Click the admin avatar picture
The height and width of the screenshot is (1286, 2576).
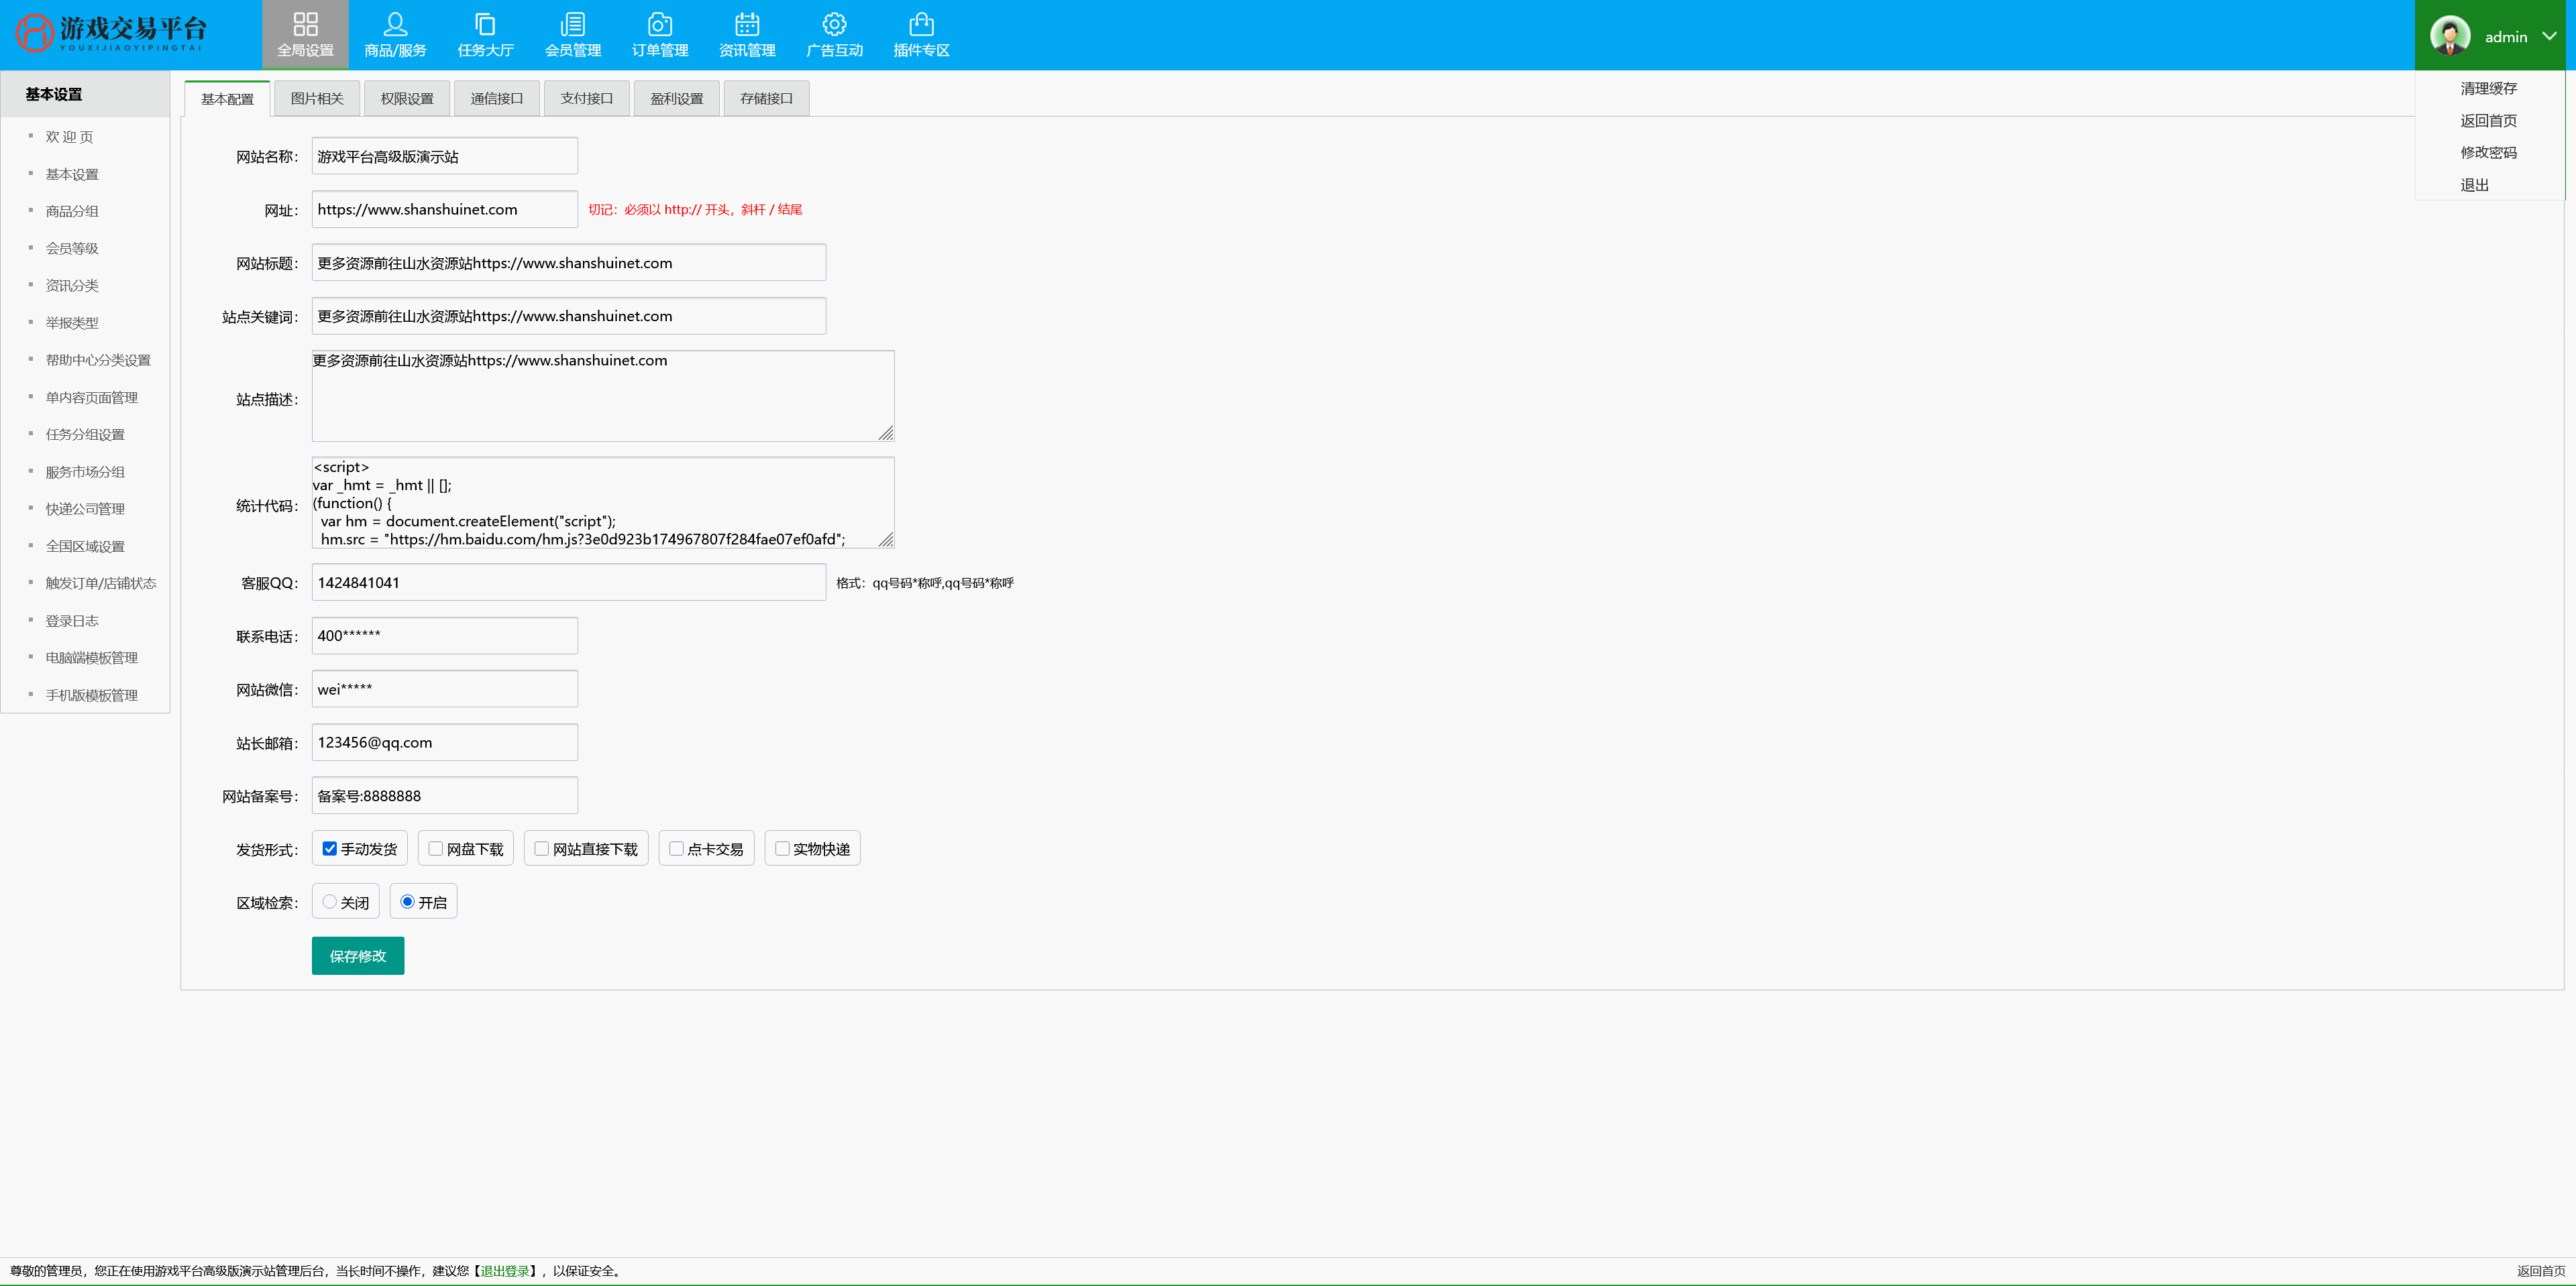(x=2450, y=36)
